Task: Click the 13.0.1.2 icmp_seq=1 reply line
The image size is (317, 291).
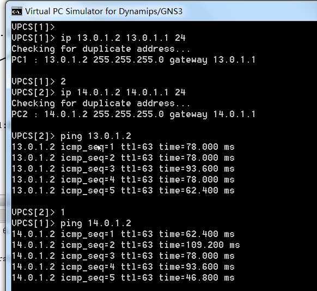Action: tap(123, 147)
